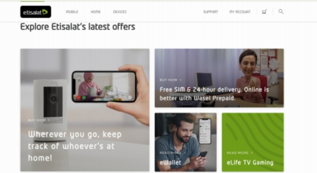Viewport: 317px width, 173px height.
Task: Click Buy Now on Wasel Prepaid banner
Action: tap(168, 80)
